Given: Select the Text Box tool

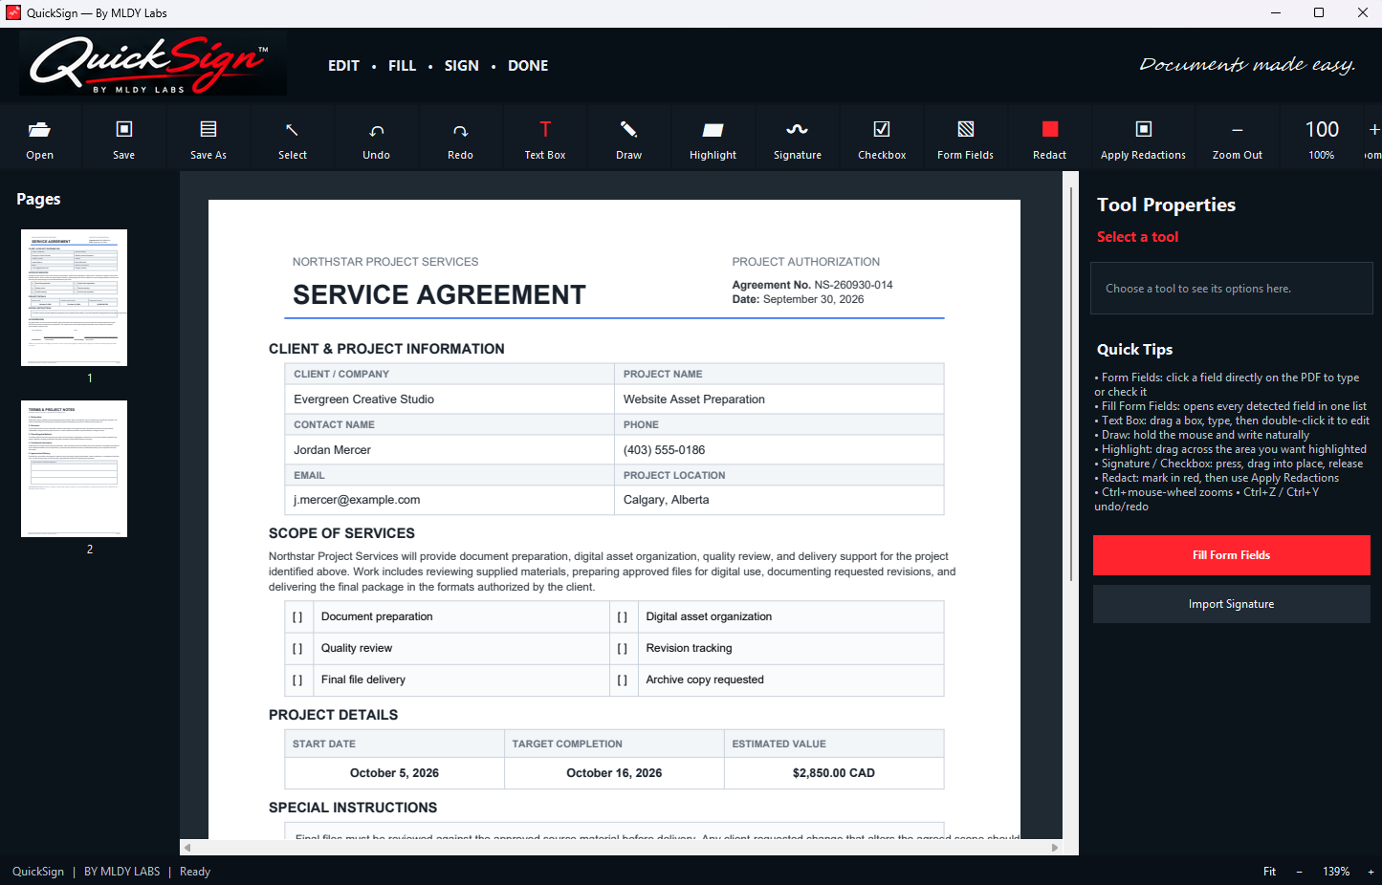Looking at the screenshot, I should coord(545,138).
